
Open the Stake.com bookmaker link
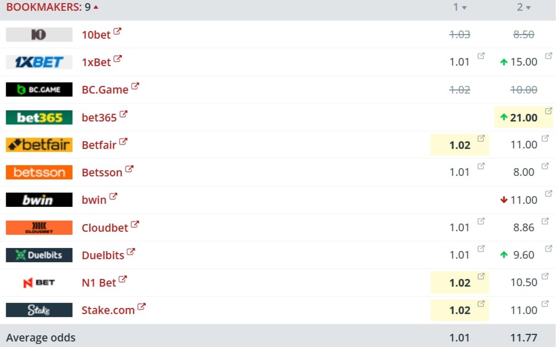[108, 310]
